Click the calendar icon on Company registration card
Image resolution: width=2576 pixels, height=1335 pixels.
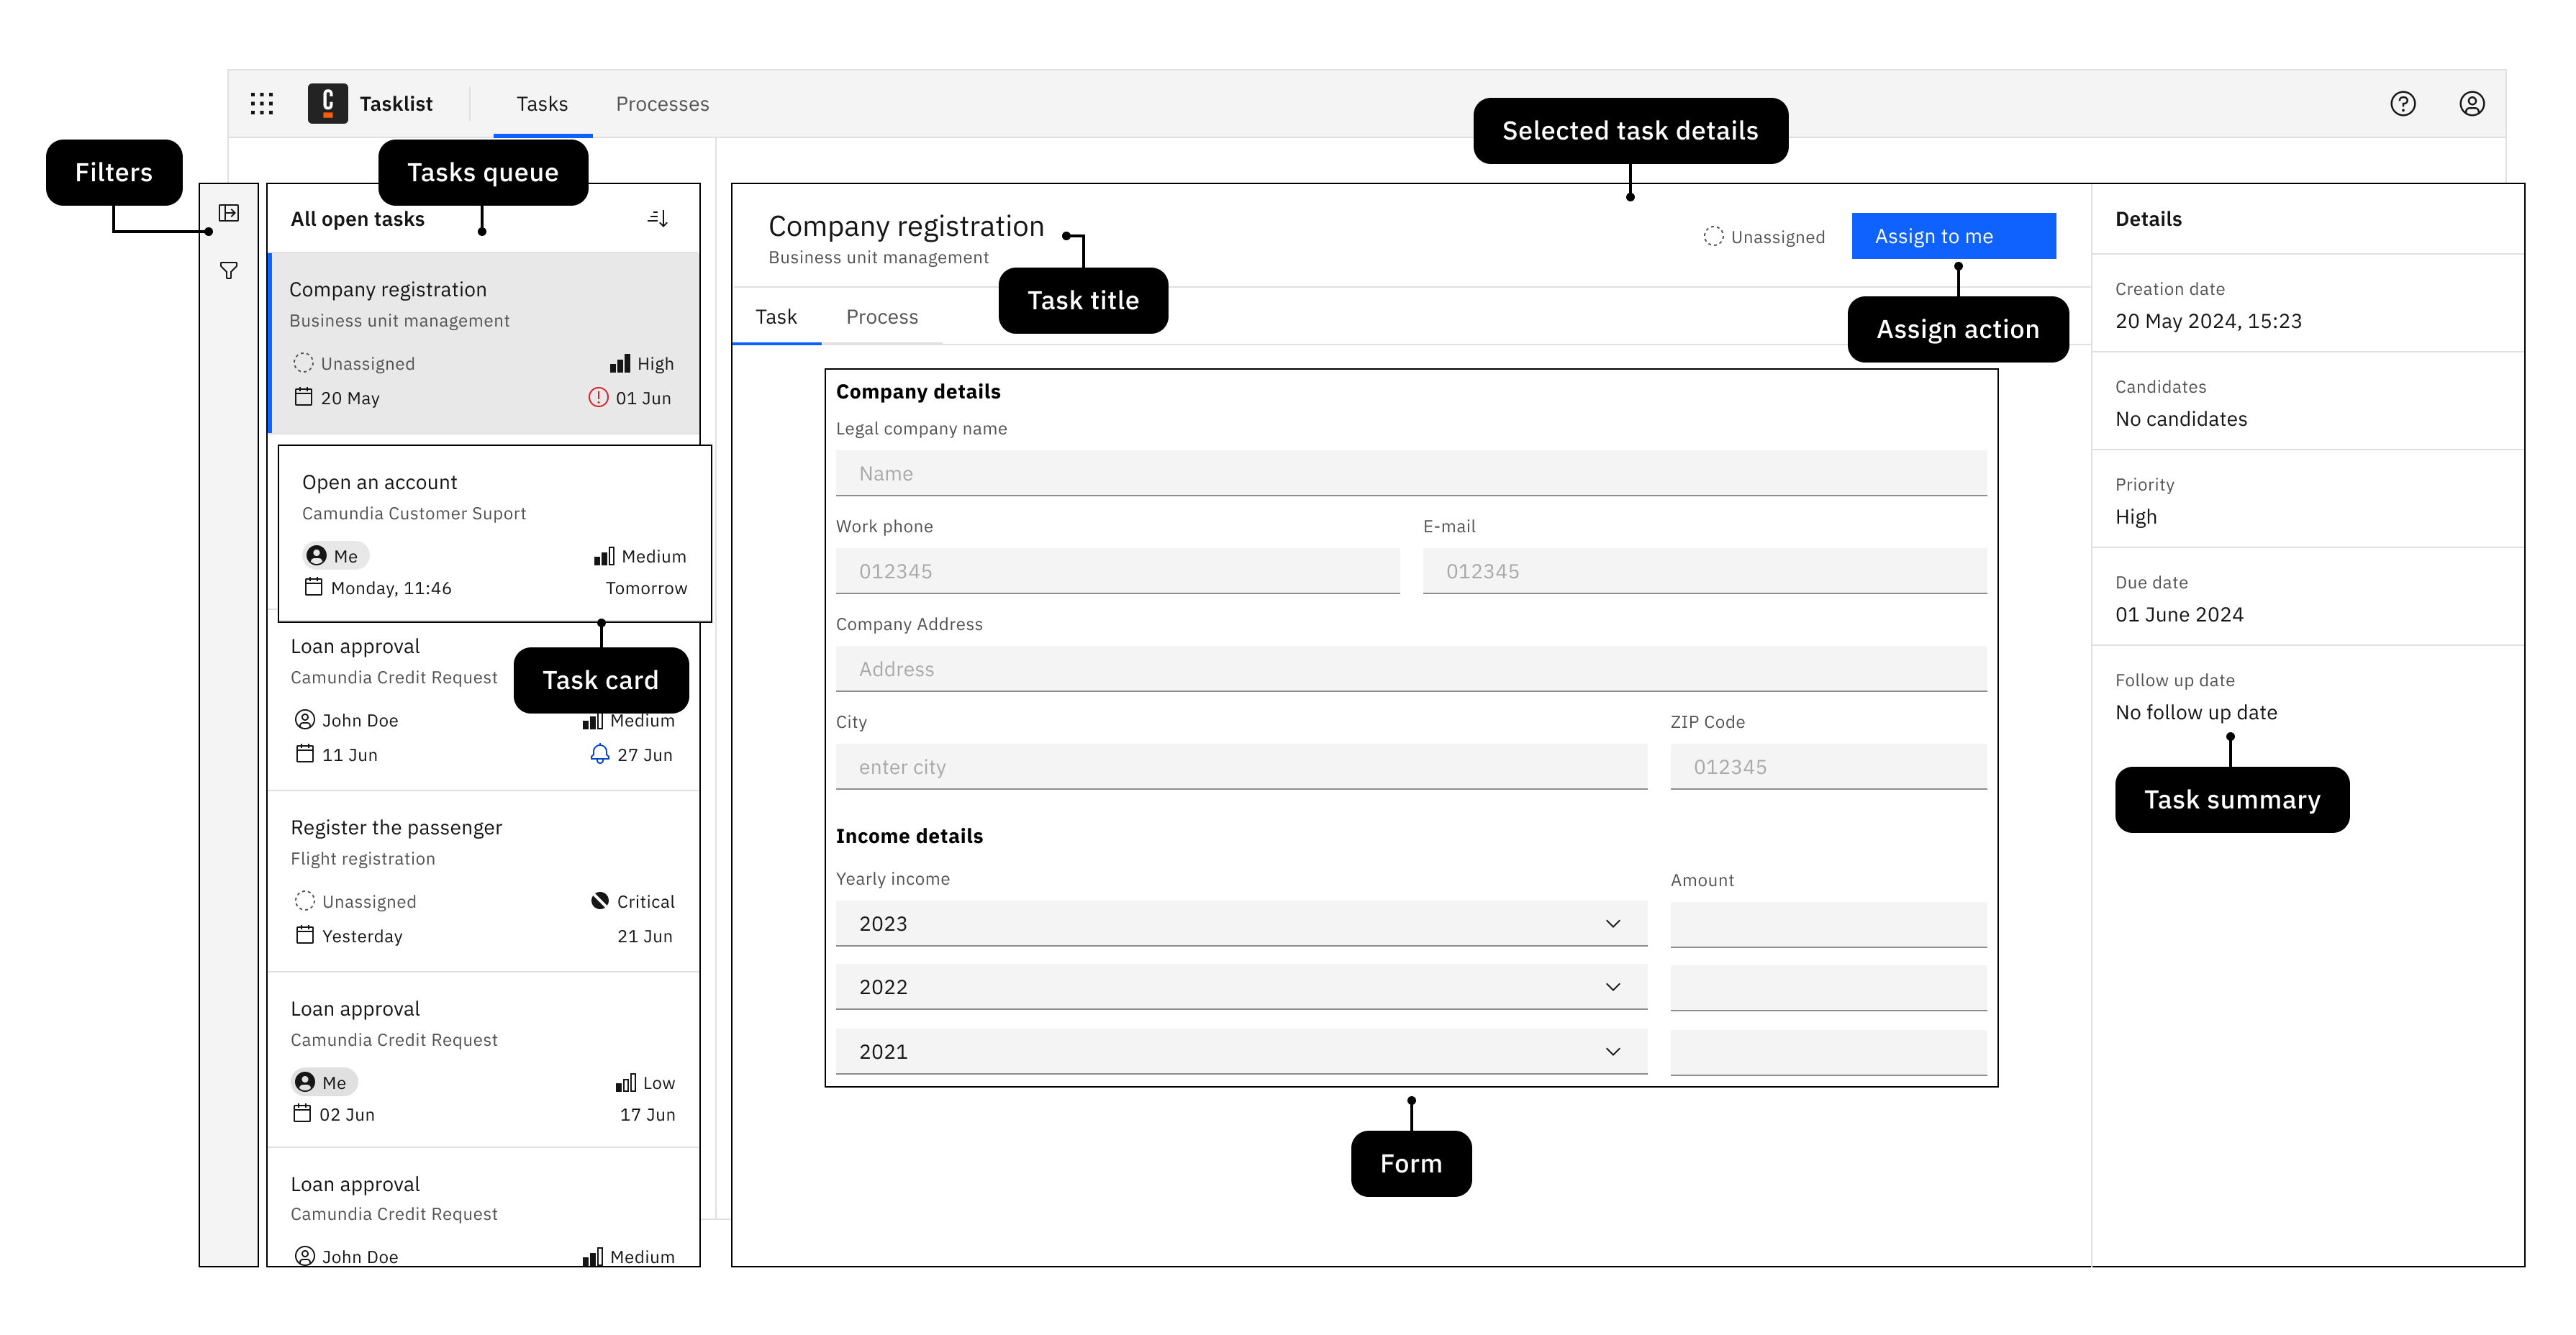pos(304,397)
